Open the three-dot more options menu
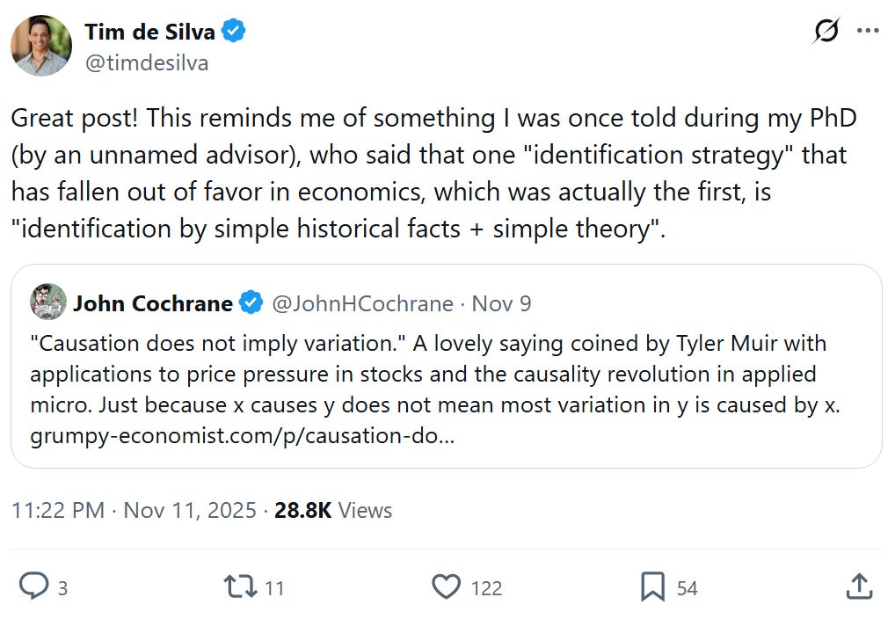Viewport: 895px width, 619px height. (868, 31)
